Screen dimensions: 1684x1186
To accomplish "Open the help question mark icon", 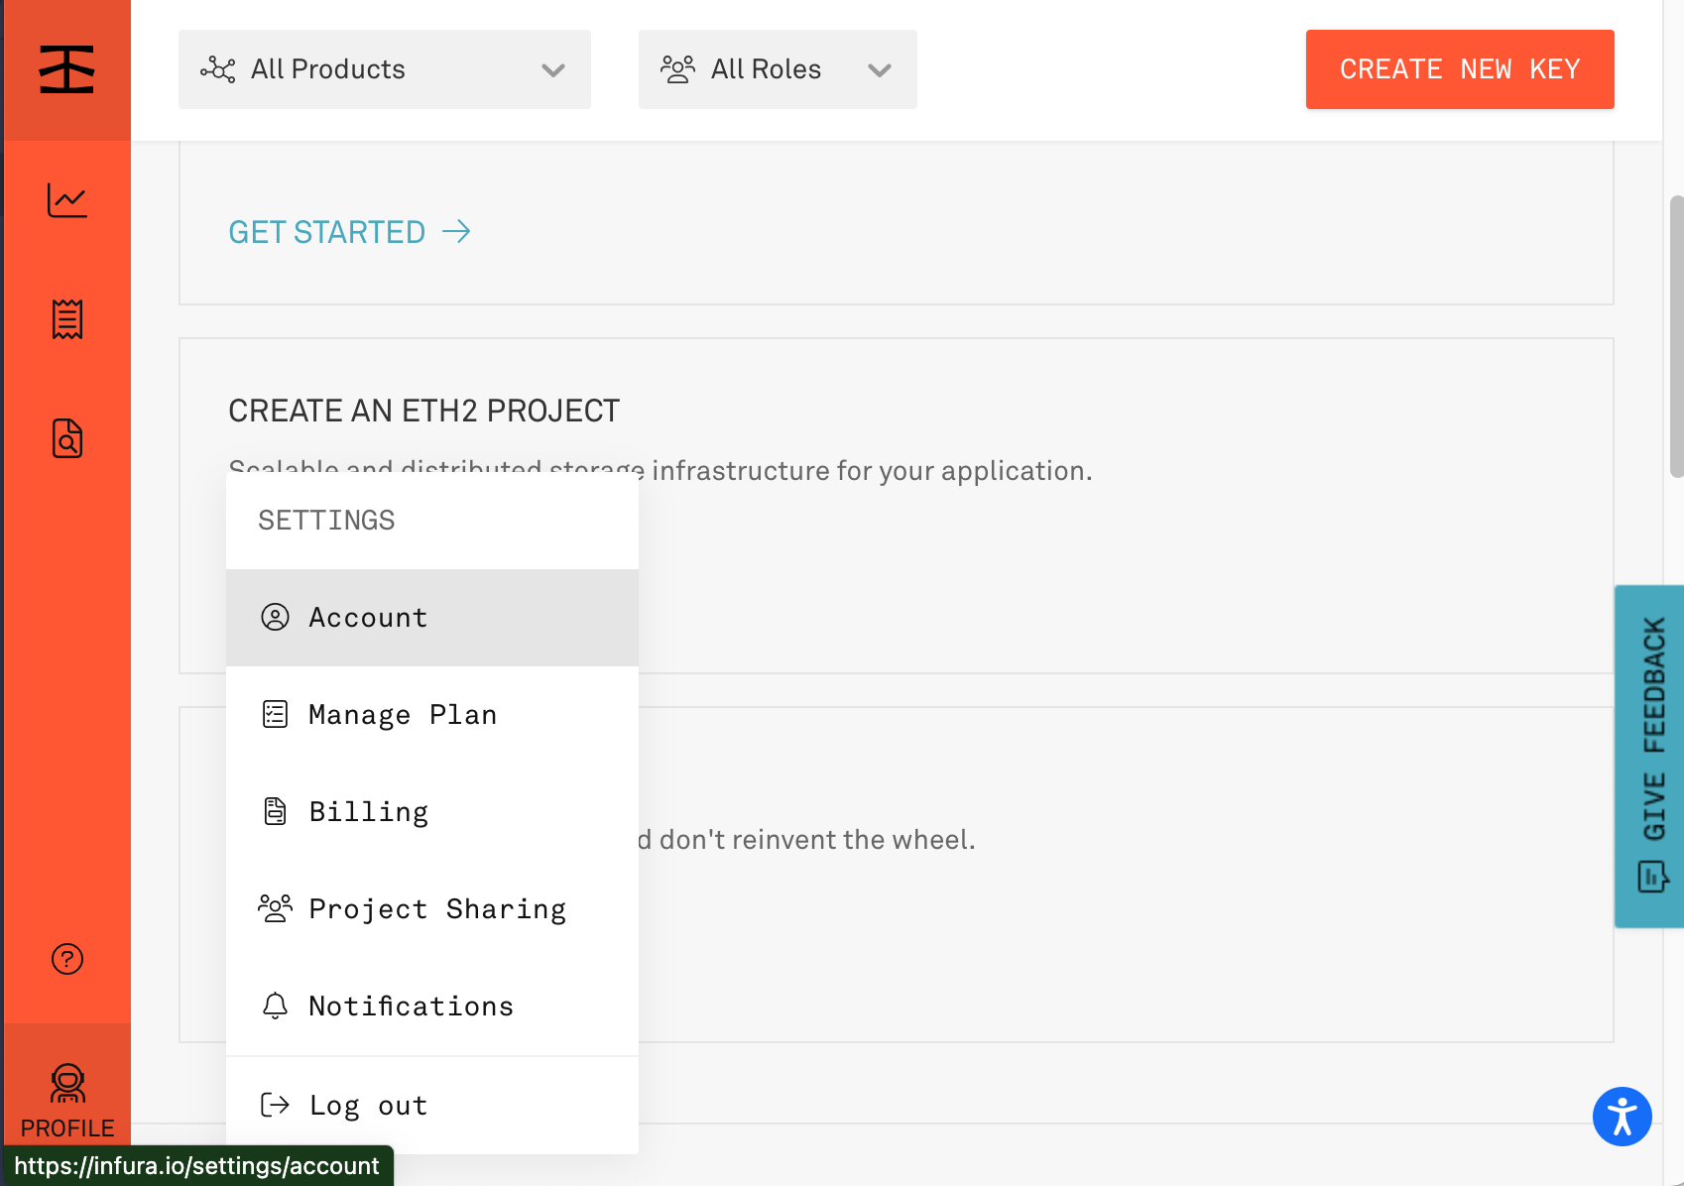I will pos(67,959).
